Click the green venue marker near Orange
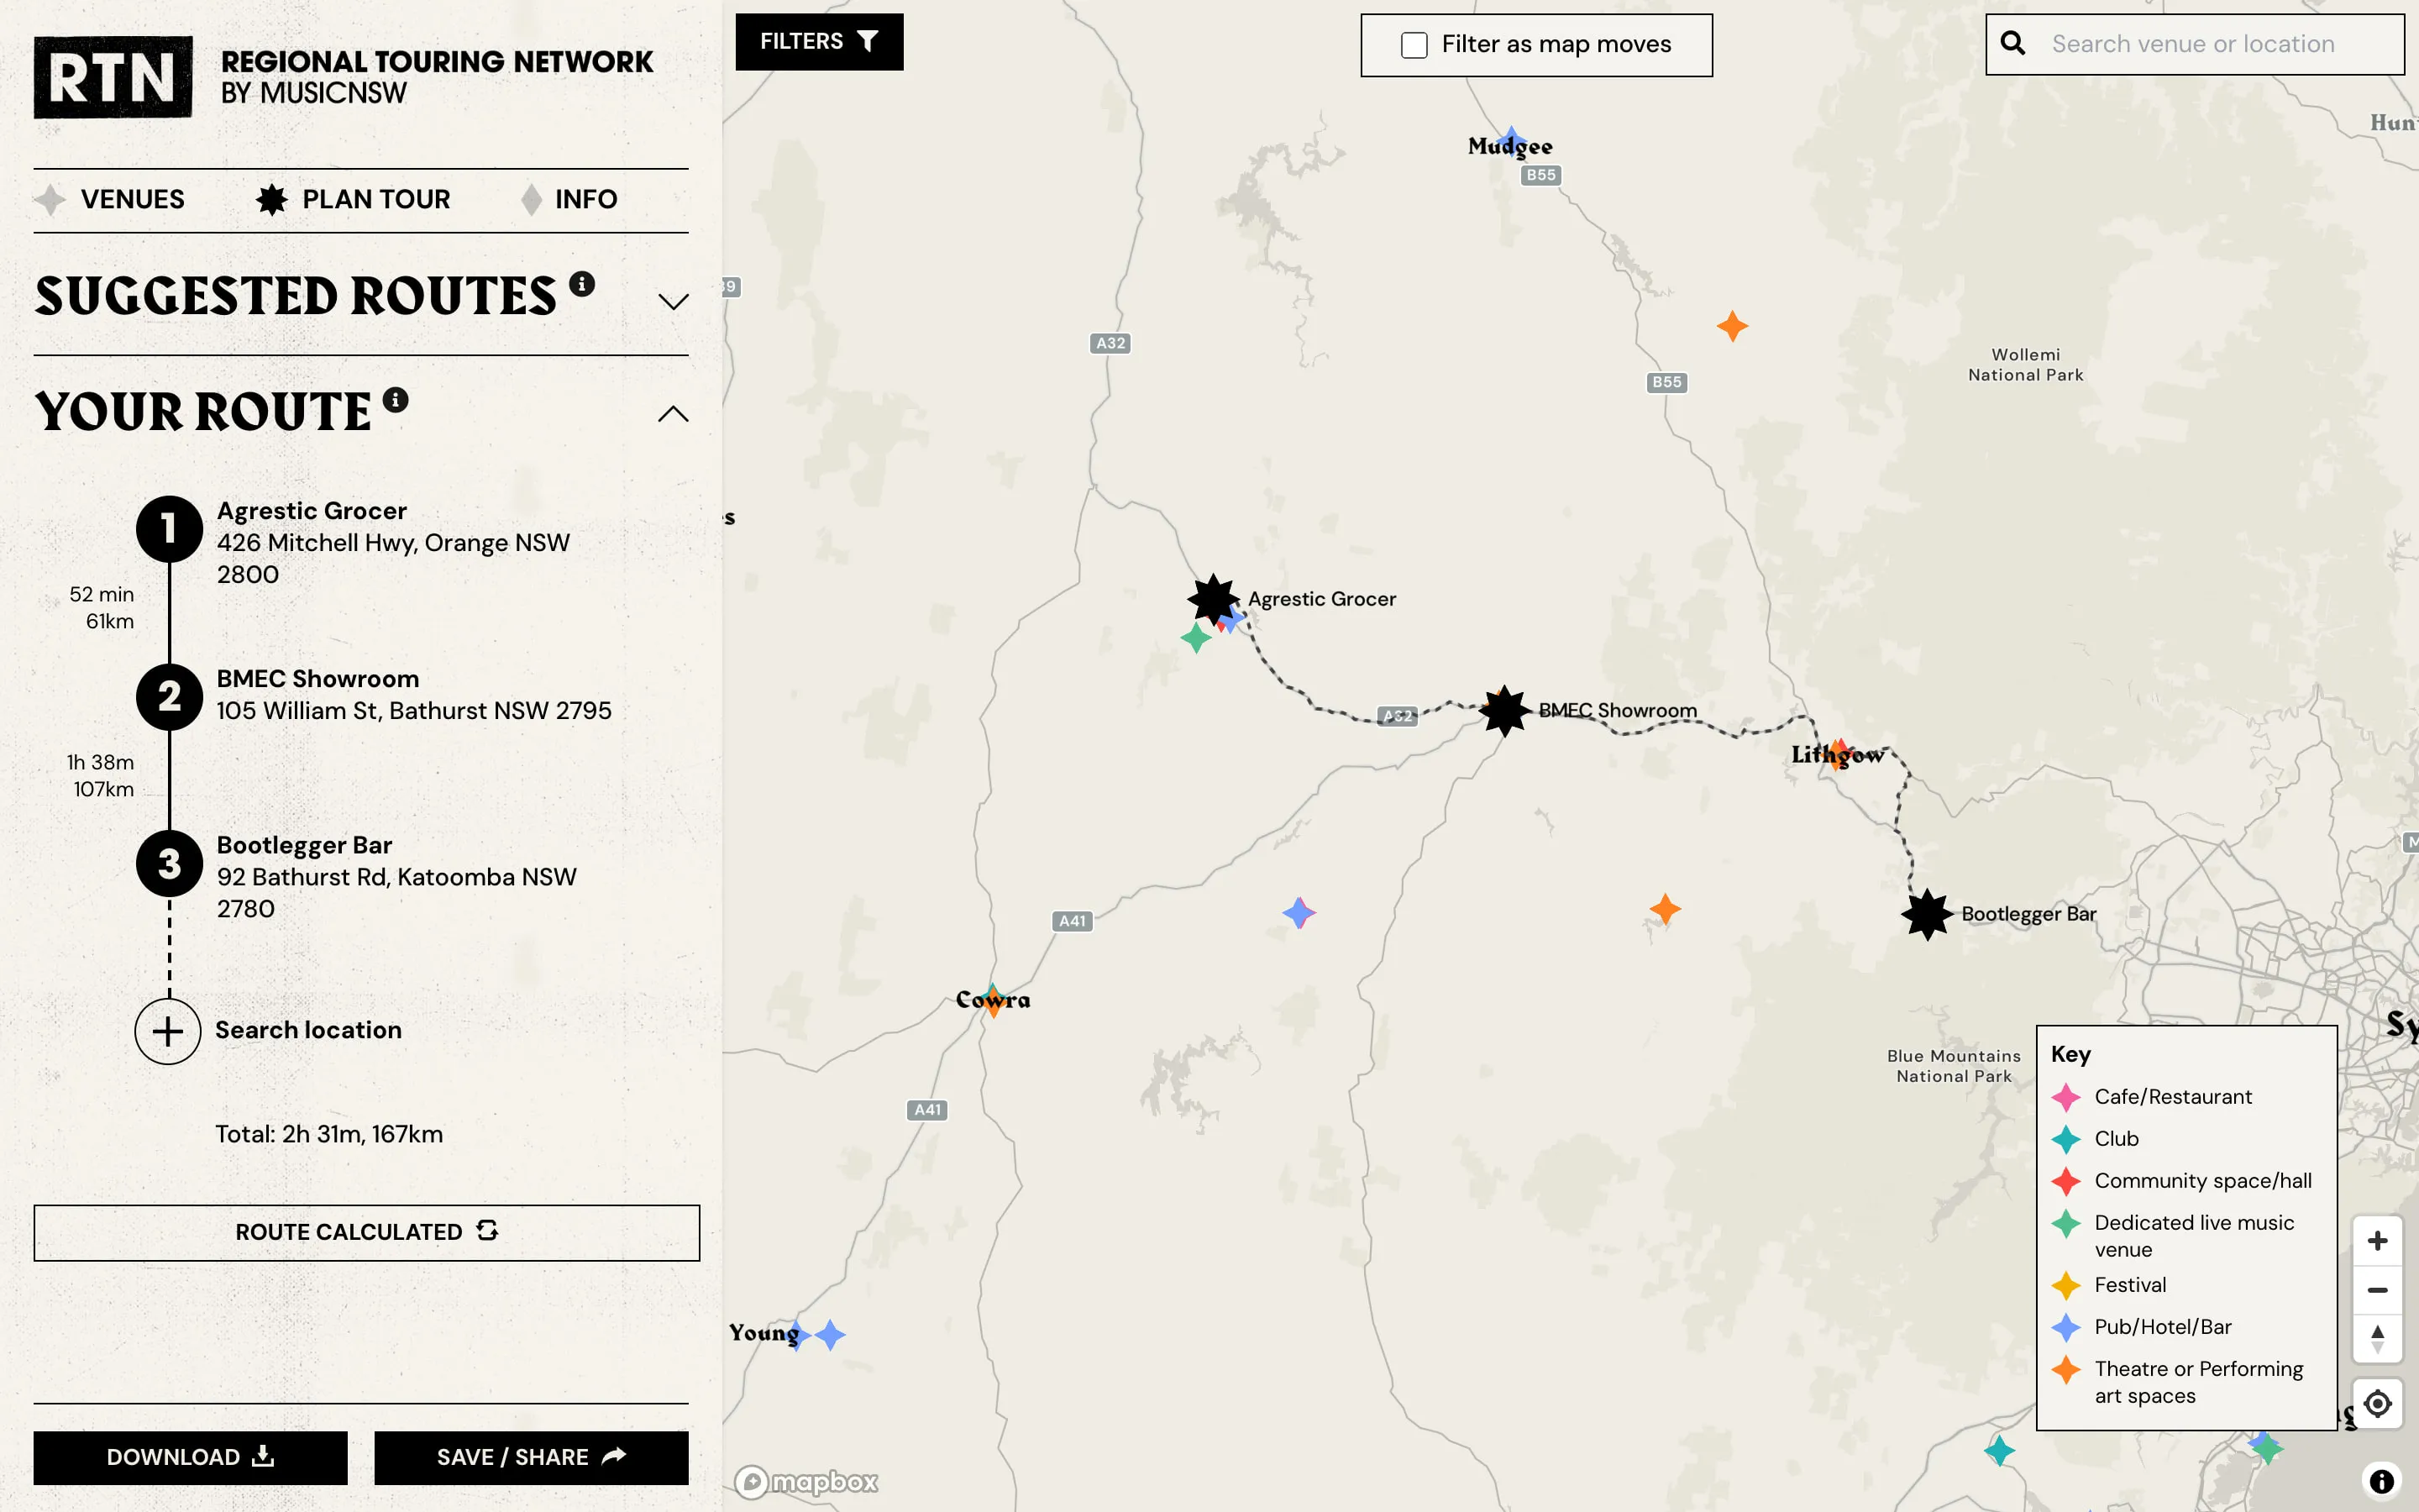 click(x=1195, y=637)
